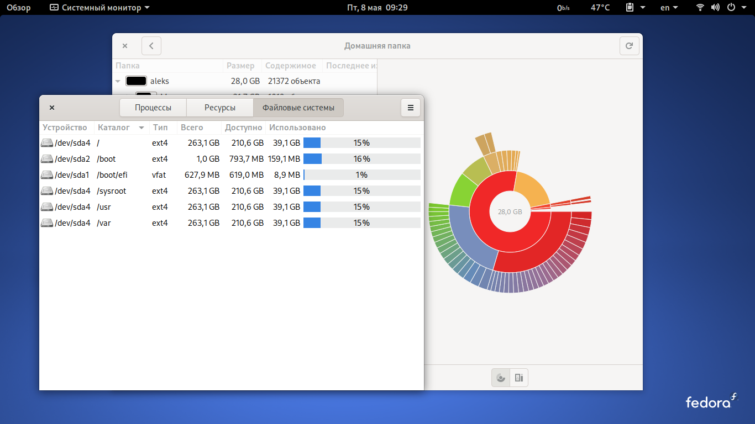The width and height of the screenshot is (755, 424).
Task: Click the 627,9 MB total size cell
Action: 202,175
